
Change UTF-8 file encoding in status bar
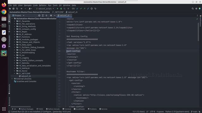pyautogui.click(x=152, y=112)
